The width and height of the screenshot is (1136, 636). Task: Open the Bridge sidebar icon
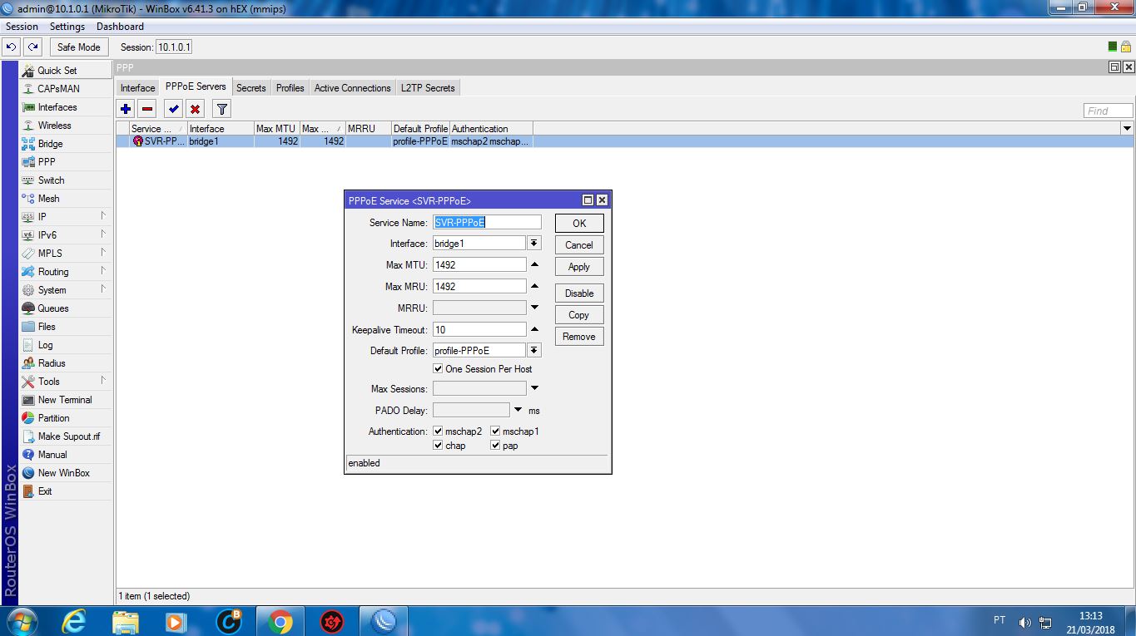click(28, 144)
